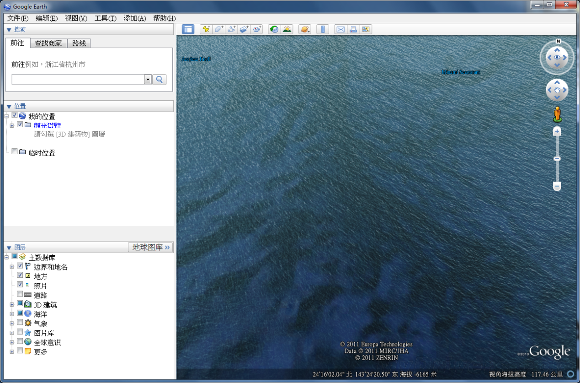The image size is (580, 383).
Task: Click the email envelope icon
Action: [341, 29]
